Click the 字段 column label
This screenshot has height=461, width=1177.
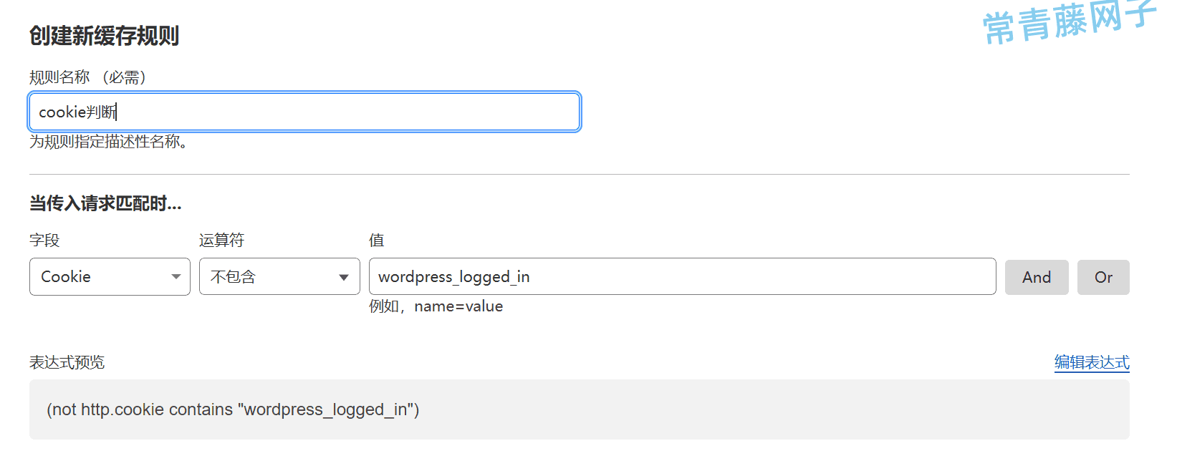click(x=44, y=241)
